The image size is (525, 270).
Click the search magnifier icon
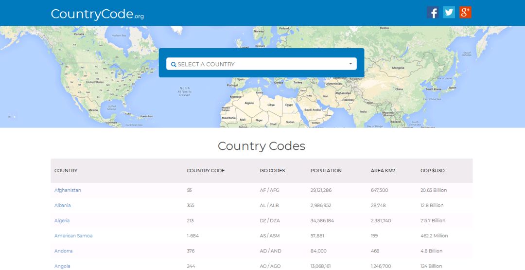[174, 64]
